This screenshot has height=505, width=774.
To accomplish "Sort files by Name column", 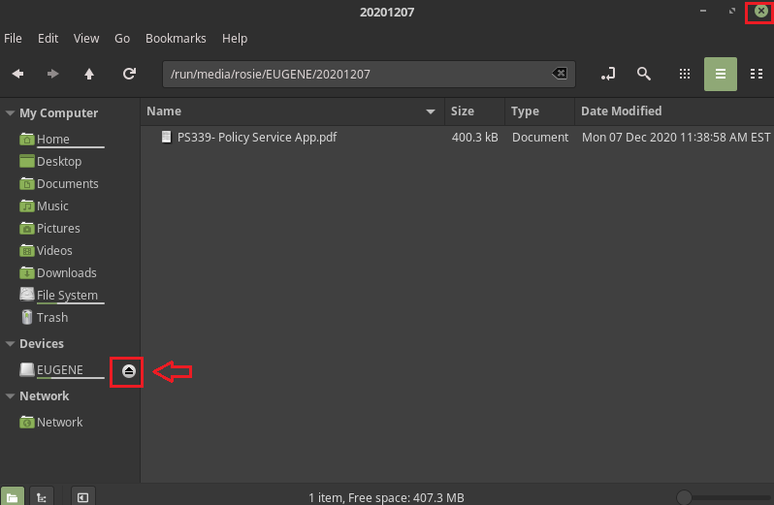I will [292, 111].
